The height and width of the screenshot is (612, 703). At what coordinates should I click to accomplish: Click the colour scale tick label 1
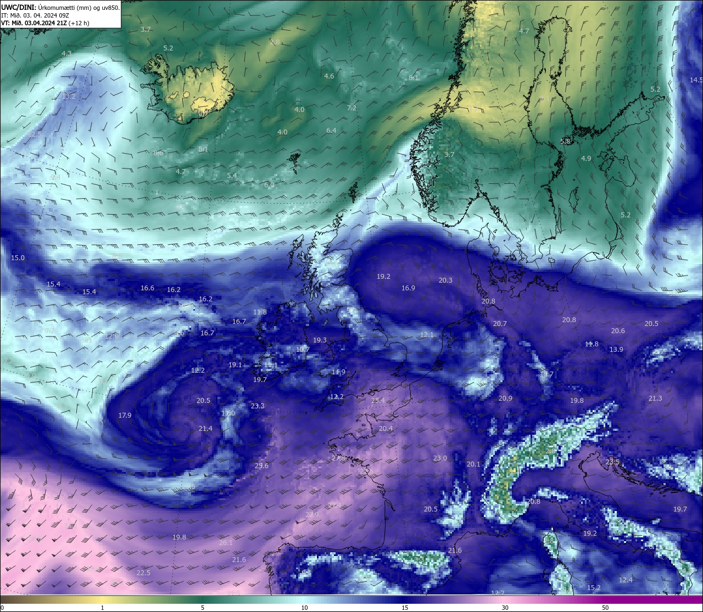(x=102, y=608)
